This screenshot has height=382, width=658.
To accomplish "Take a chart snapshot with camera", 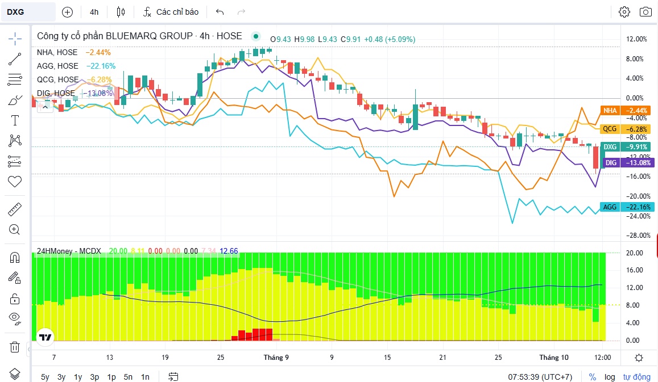I will [x=645, y=12].
